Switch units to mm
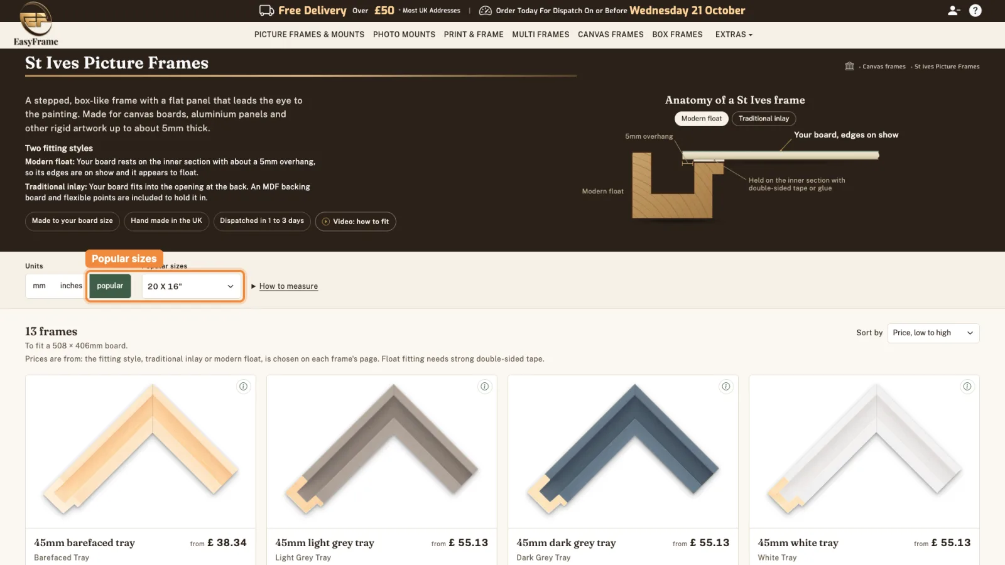The height and width of the screenshot is (565, 1005). click(x=40, y=286)
